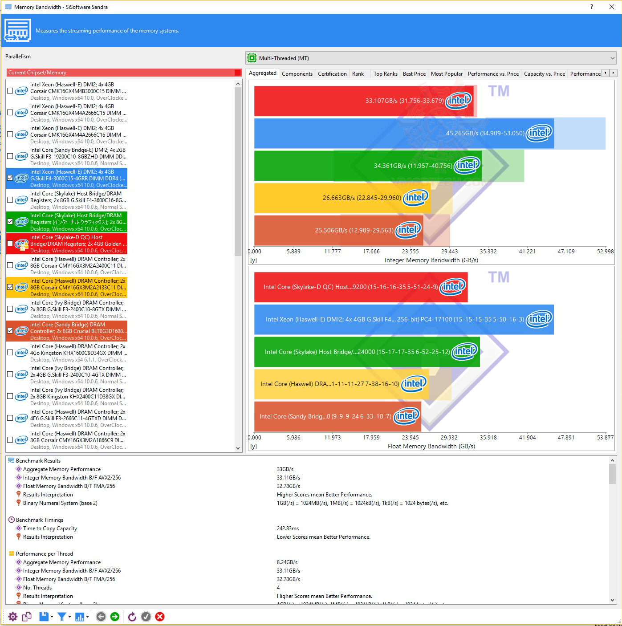Screen dimensions: 622x626
Task: Check the G.Skill F4-3600C16 Skylake row checkbox
Action: click(10, 200)
